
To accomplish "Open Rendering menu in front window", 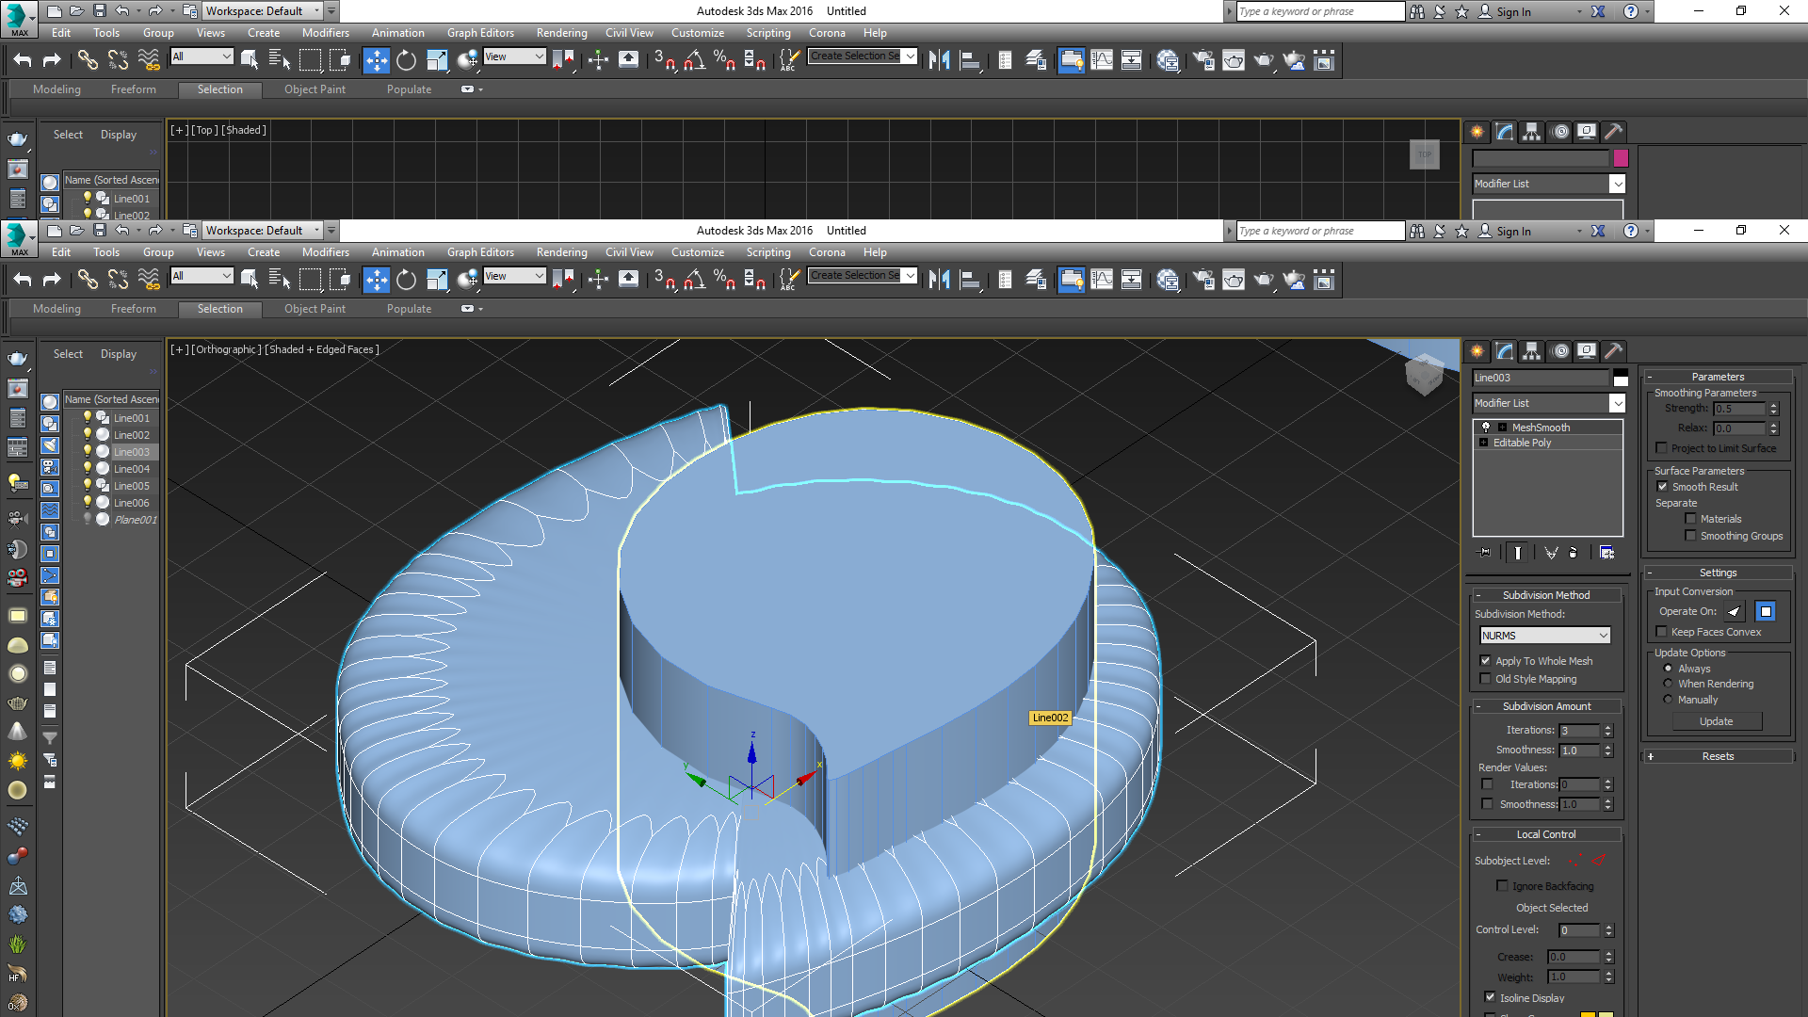I will 561,252.
